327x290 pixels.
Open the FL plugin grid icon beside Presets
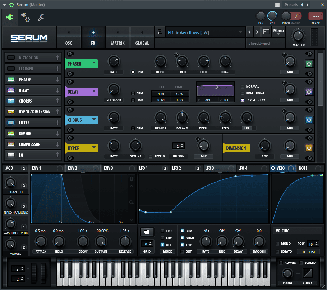(277, 5)
